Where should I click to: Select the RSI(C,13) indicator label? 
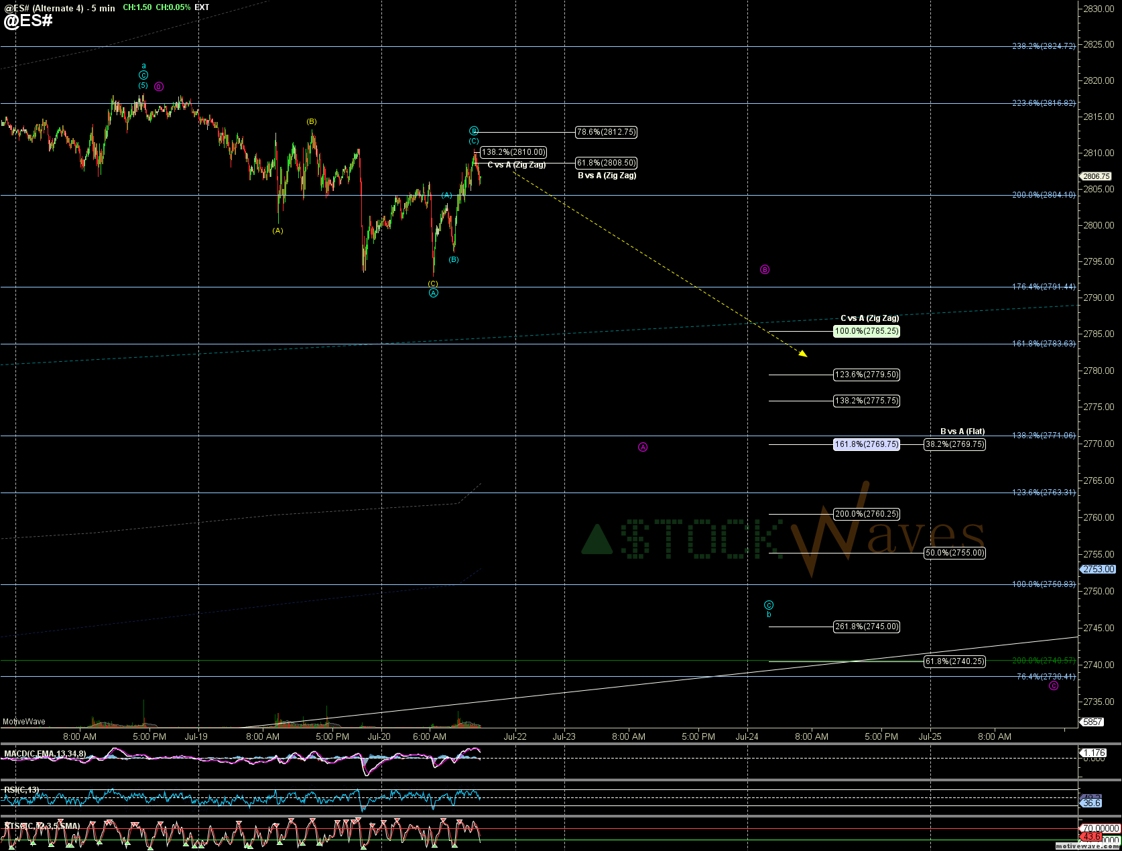pyautogui.click(x=21, y=790)
